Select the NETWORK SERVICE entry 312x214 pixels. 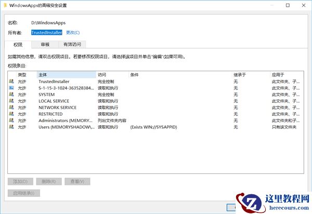[x=155, y=108]
